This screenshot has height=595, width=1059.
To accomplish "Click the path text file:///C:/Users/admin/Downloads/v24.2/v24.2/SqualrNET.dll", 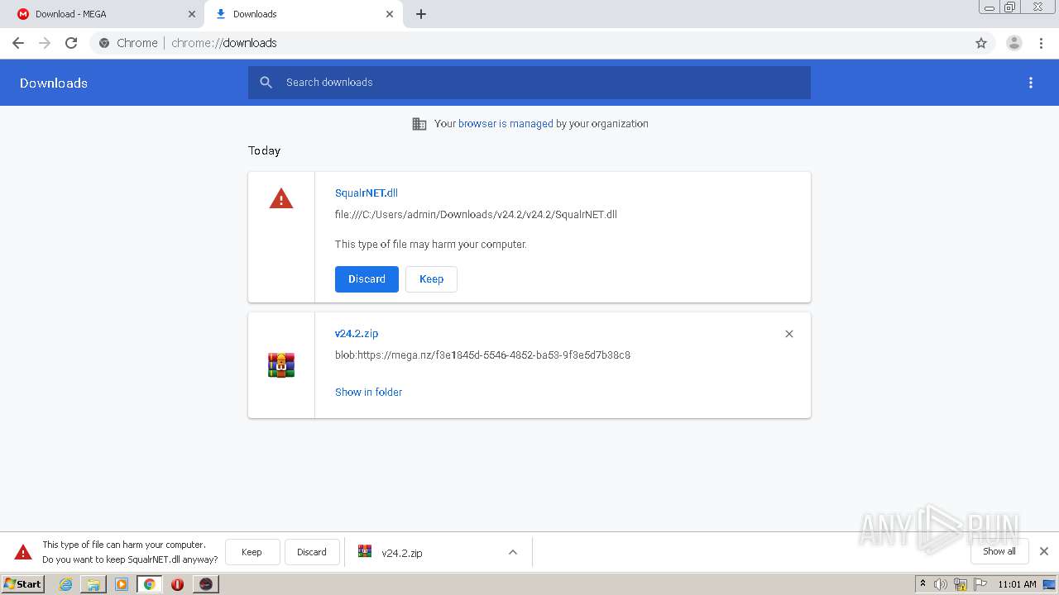I will pyautogui.click(x=476, y=215).
